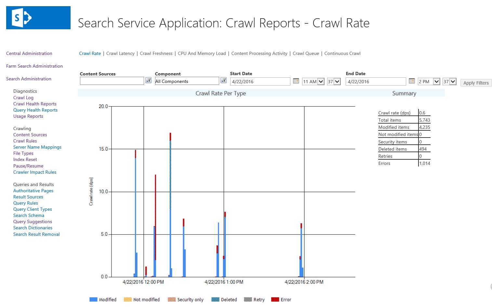Switch to the Crawl Latency report
This screenshot has height=308, width=492.
pos(120,54)
